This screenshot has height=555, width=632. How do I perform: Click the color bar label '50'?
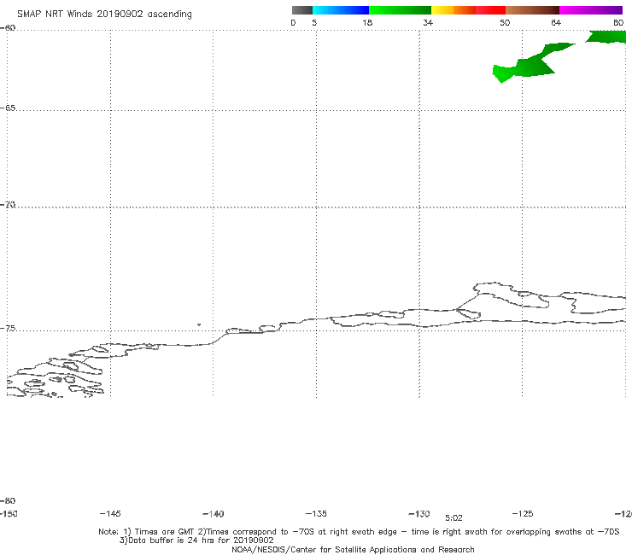point(505,23)
